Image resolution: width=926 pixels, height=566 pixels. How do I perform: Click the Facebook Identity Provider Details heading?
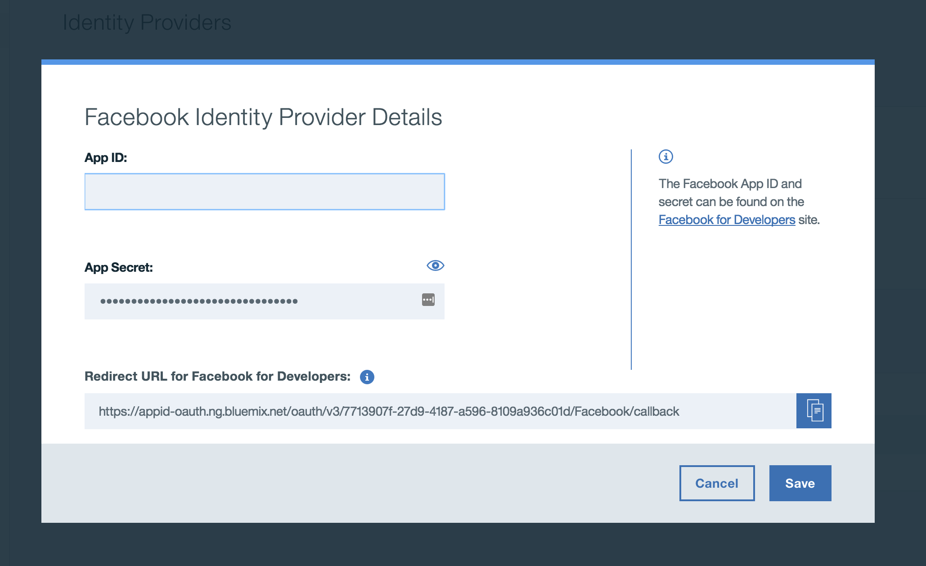[x=263, y=117]
